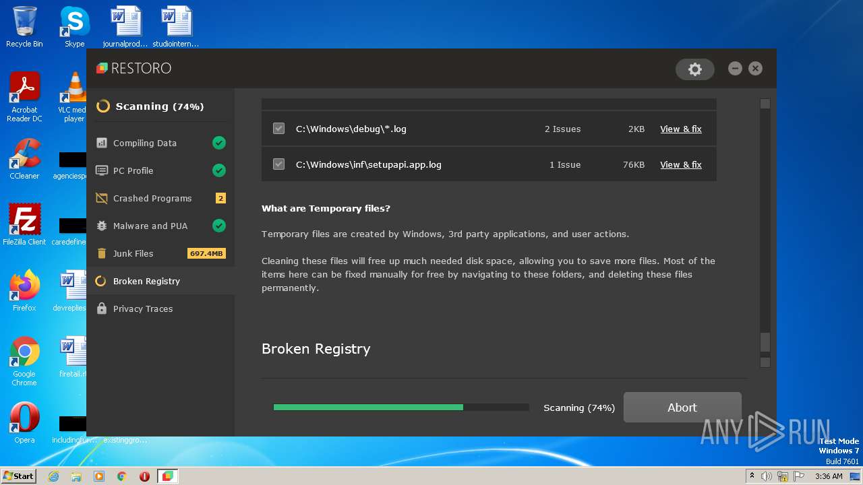The height and width of the screenshot is (485, 863).
Task: Open studiointern Word document on desktop
Action: (176, 27)
